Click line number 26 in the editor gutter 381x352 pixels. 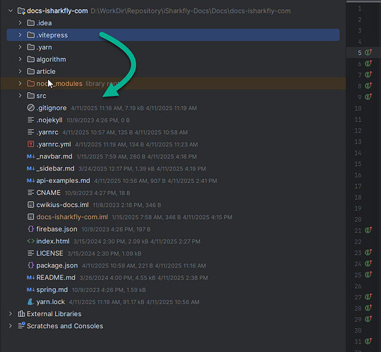click(x=358, y=286)
